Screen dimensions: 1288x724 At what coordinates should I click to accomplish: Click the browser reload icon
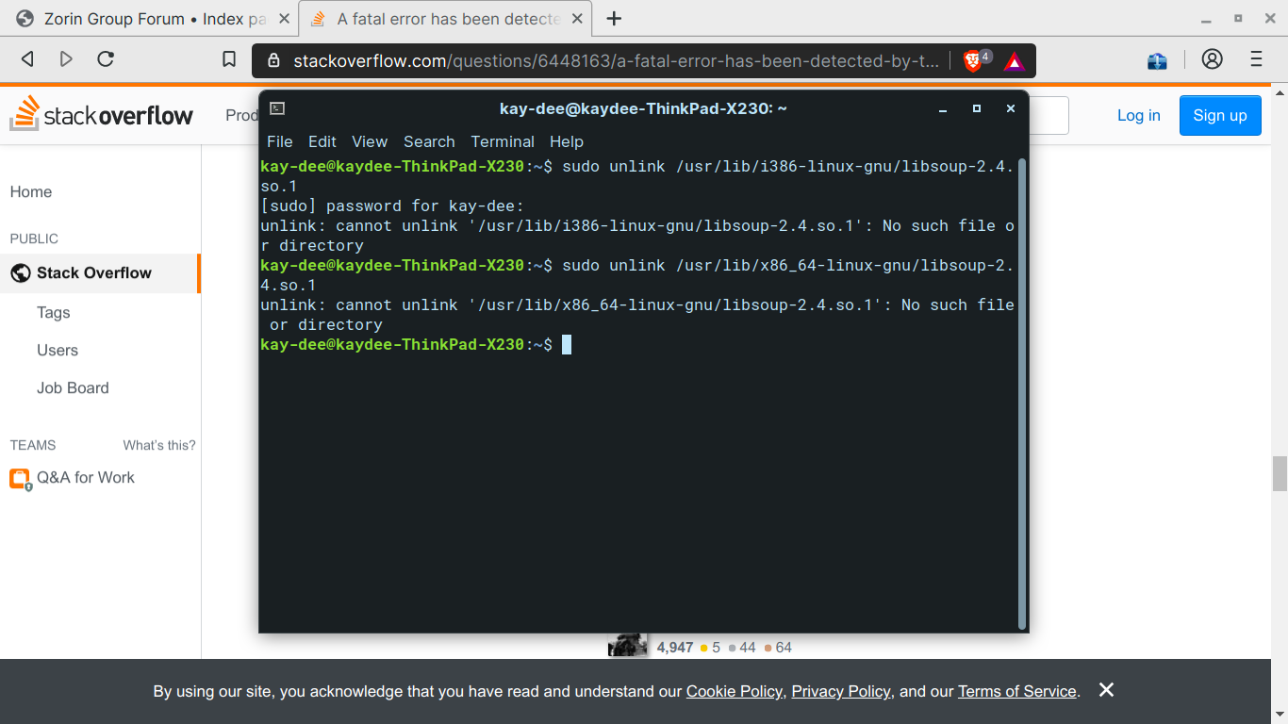coord(106,59)
